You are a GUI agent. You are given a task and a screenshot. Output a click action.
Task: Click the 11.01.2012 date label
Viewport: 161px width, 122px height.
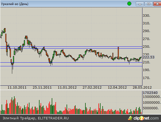(67, 87)
